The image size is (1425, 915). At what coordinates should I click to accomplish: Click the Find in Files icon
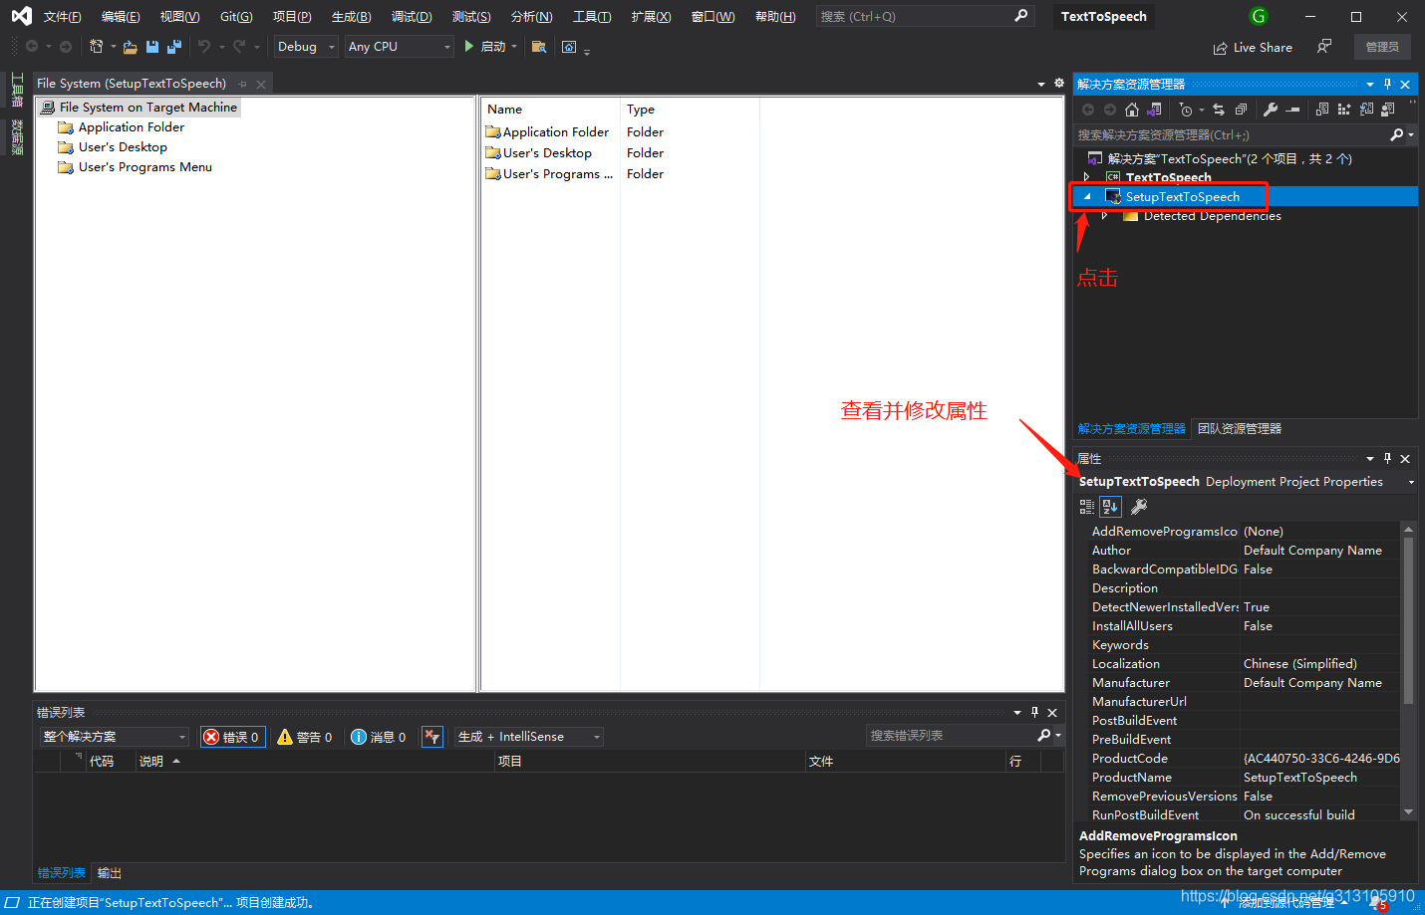539,47
